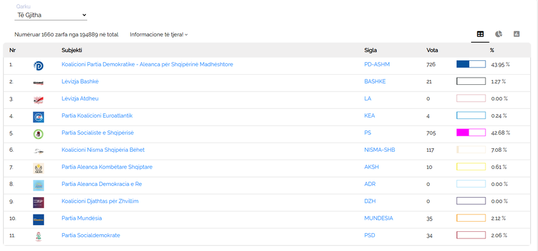This screenshot has height=251, width=538.
Task: Click the Partia Mundësia logo
Action: pyautogui.click(x=38, y=219)
